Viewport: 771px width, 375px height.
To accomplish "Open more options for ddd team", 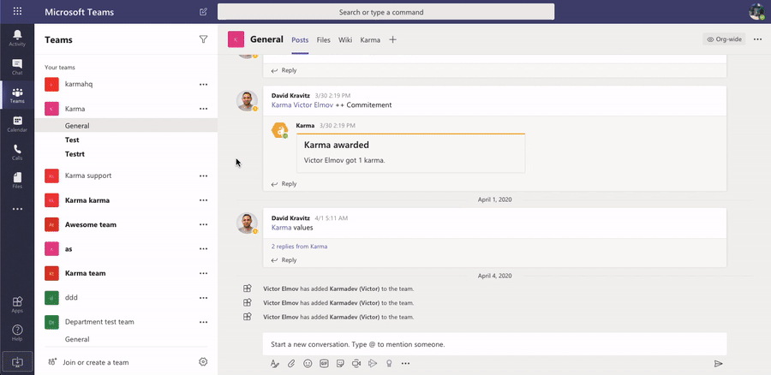I will (x=203, y=297).
